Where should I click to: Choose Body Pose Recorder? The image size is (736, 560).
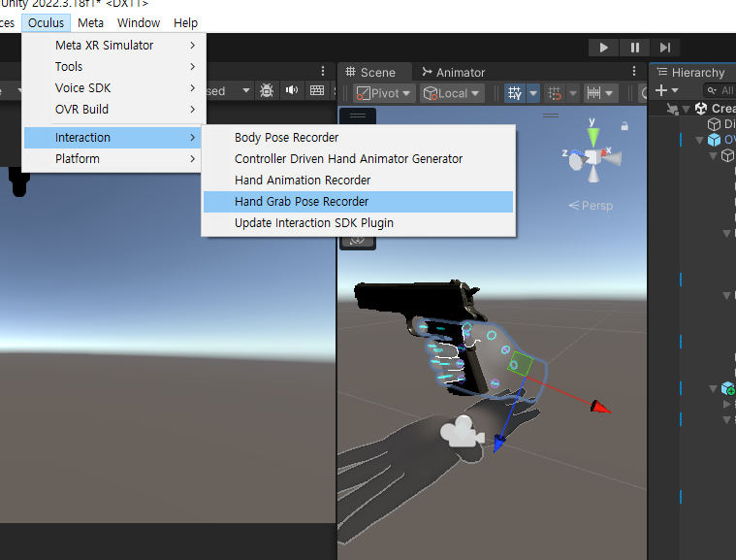point(358,137)
